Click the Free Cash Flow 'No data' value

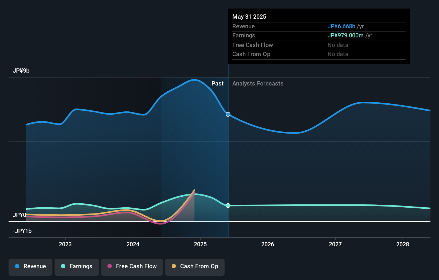point(338,45)
